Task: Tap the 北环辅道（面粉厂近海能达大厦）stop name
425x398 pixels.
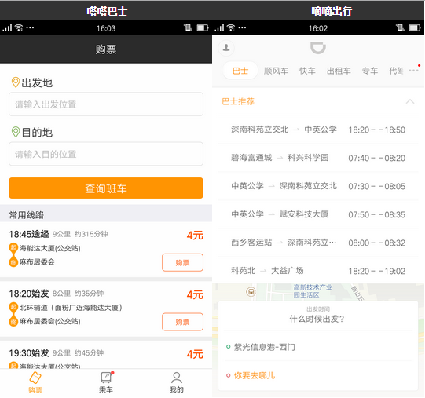Action: coord(71,308)
